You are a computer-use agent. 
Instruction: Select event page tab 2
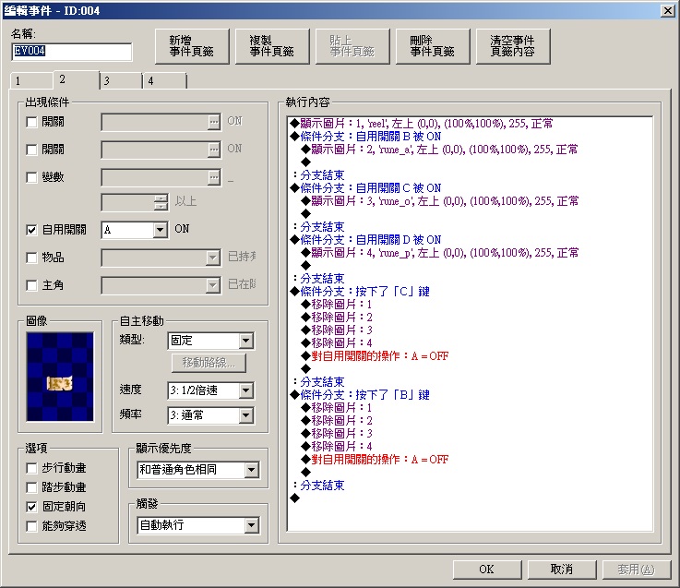coord(77,79)
